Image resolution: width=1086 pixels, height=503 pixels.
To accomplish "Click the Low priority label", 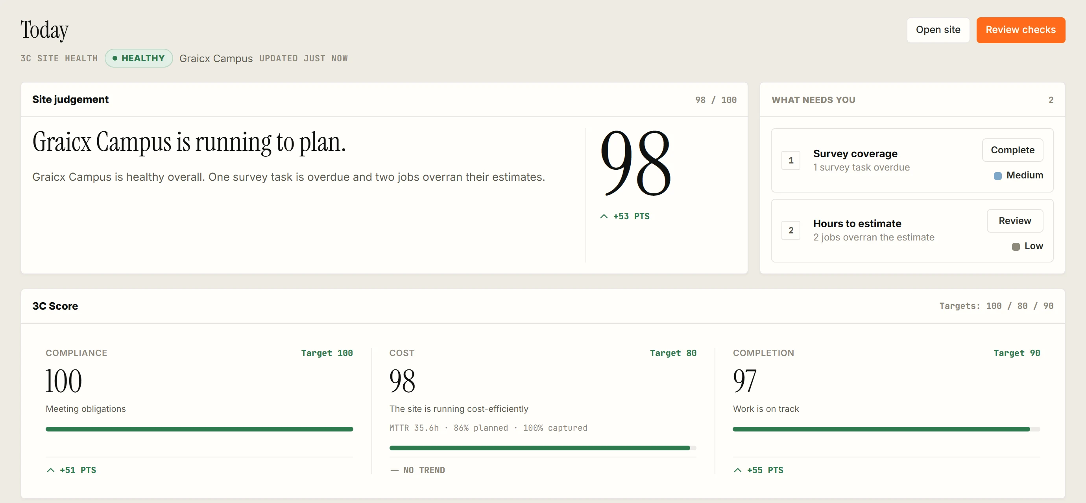I will (1034, 246).
